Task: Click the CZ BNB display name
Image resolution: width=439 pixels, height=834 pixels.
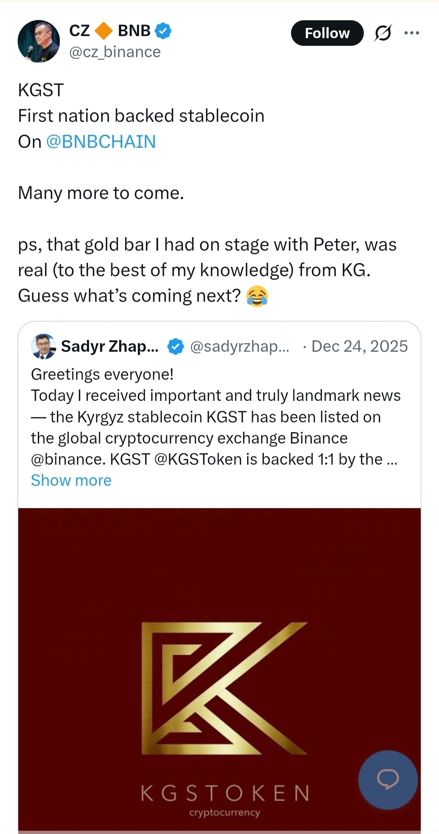Action: coord(110,31)
